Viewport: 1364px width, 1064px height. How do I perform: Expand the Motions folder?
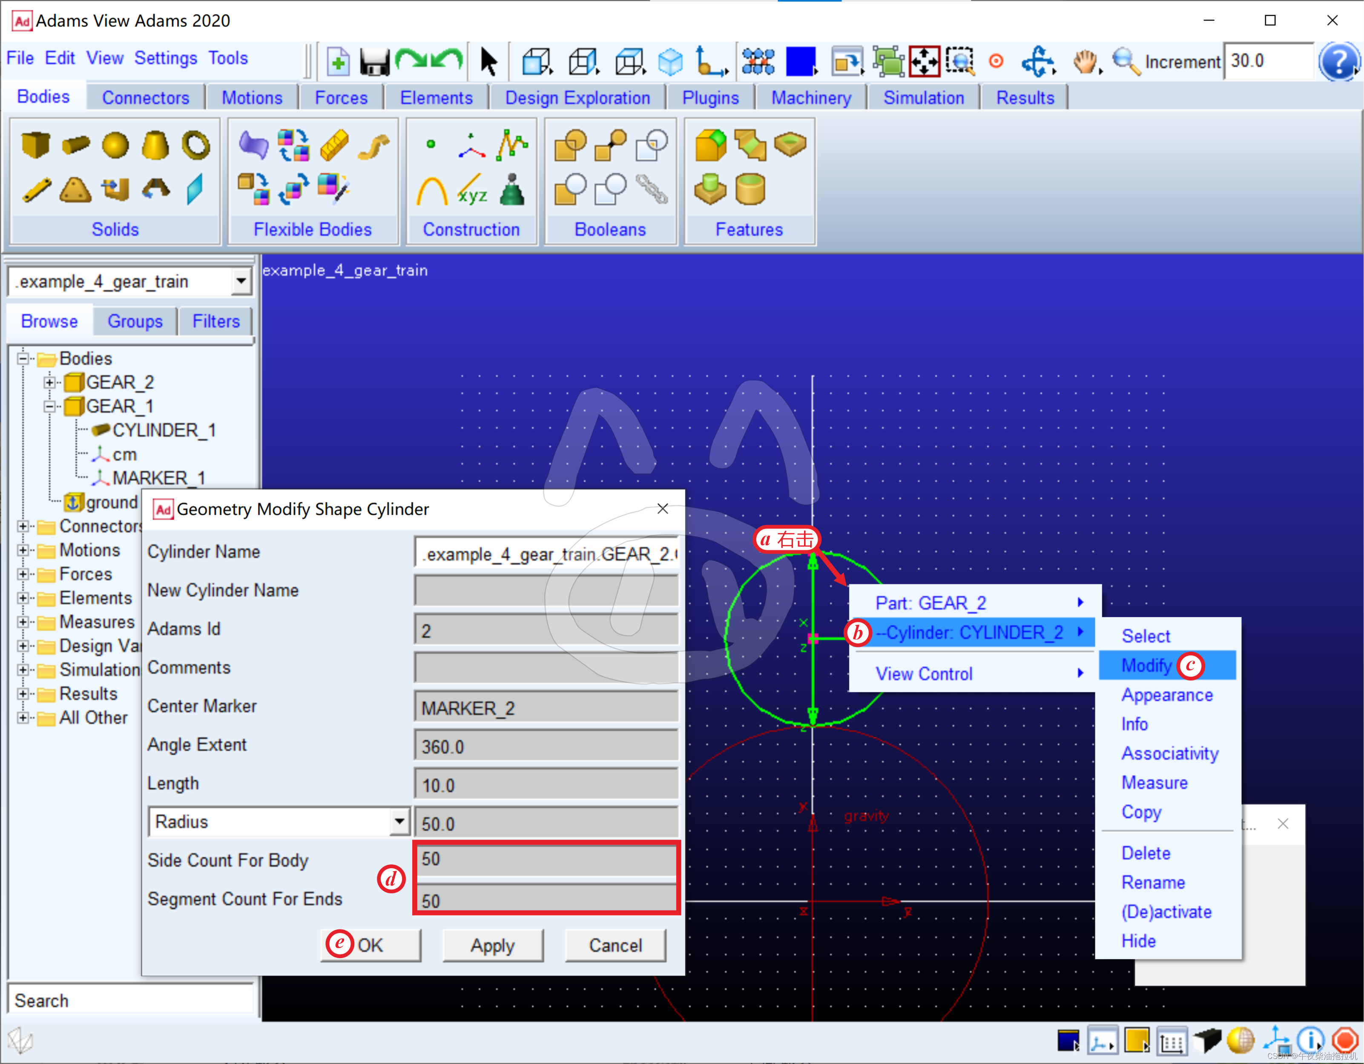pyautogui.click(x=23, y=550)
